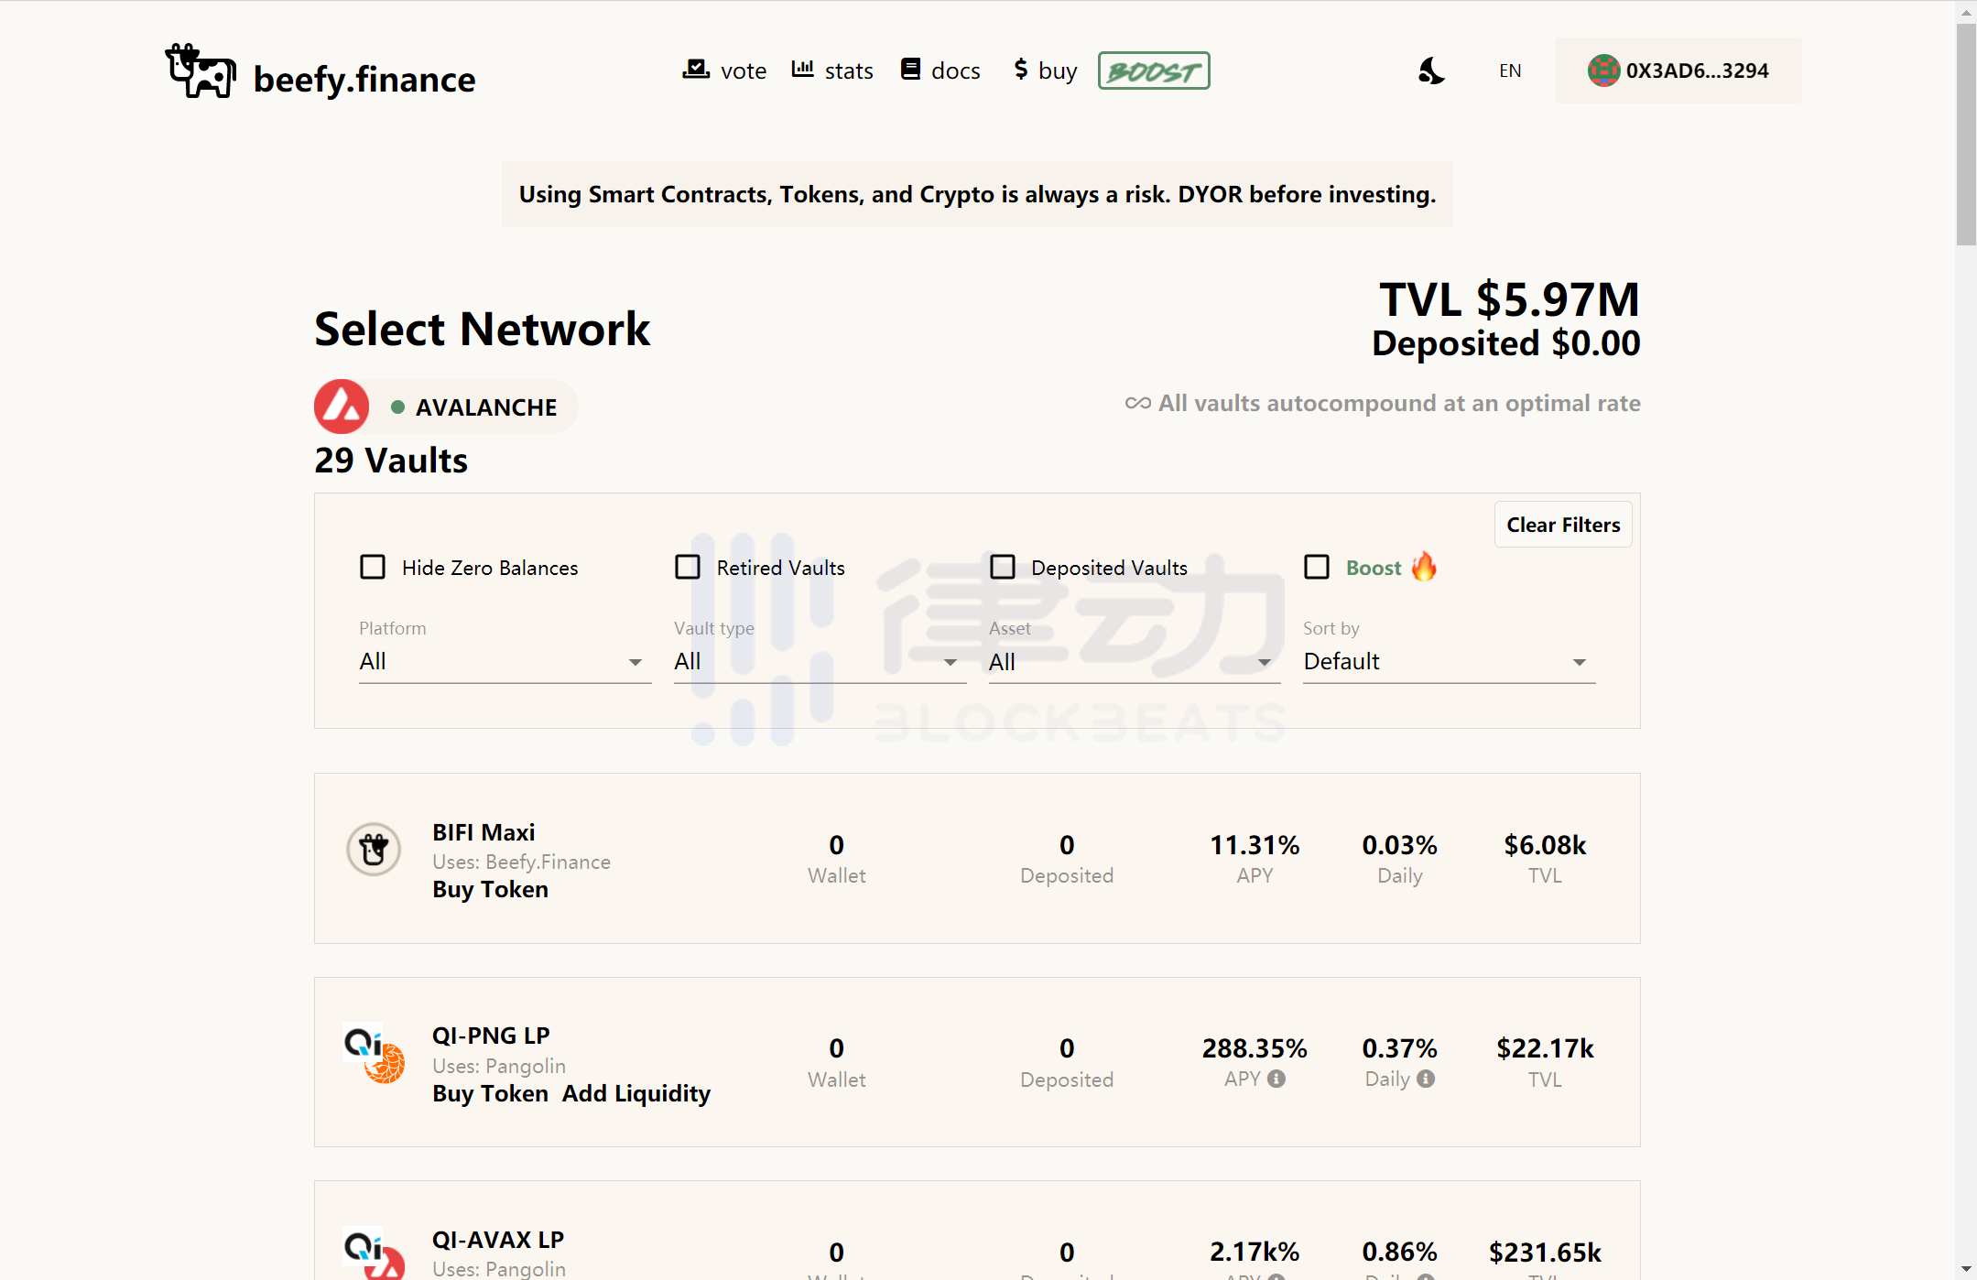Enable the Boost filter checkbox
1977x1280 pixels.
(1317, 568)
